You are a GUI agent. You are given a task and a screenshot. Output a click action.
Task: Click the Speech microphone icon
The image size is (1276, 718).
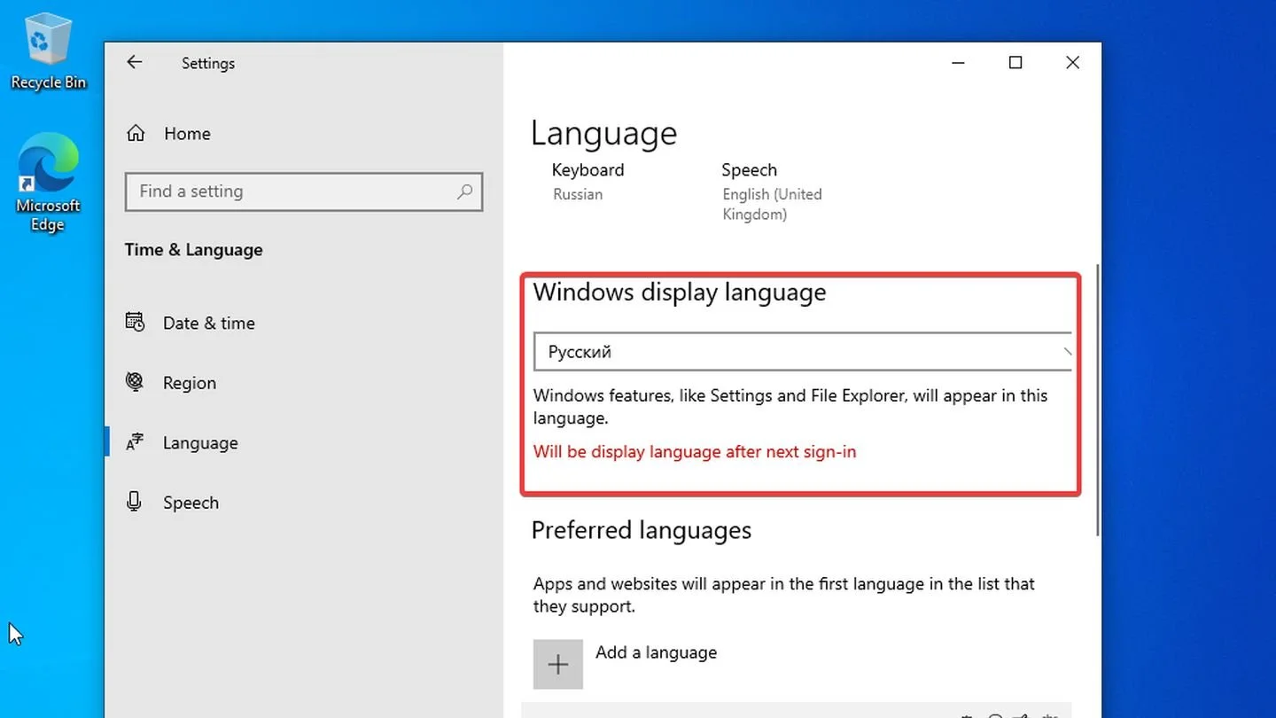[135, 503]
